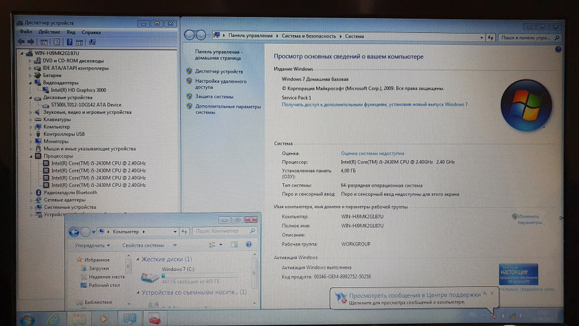Open Защита системы link

pos(214,97)
